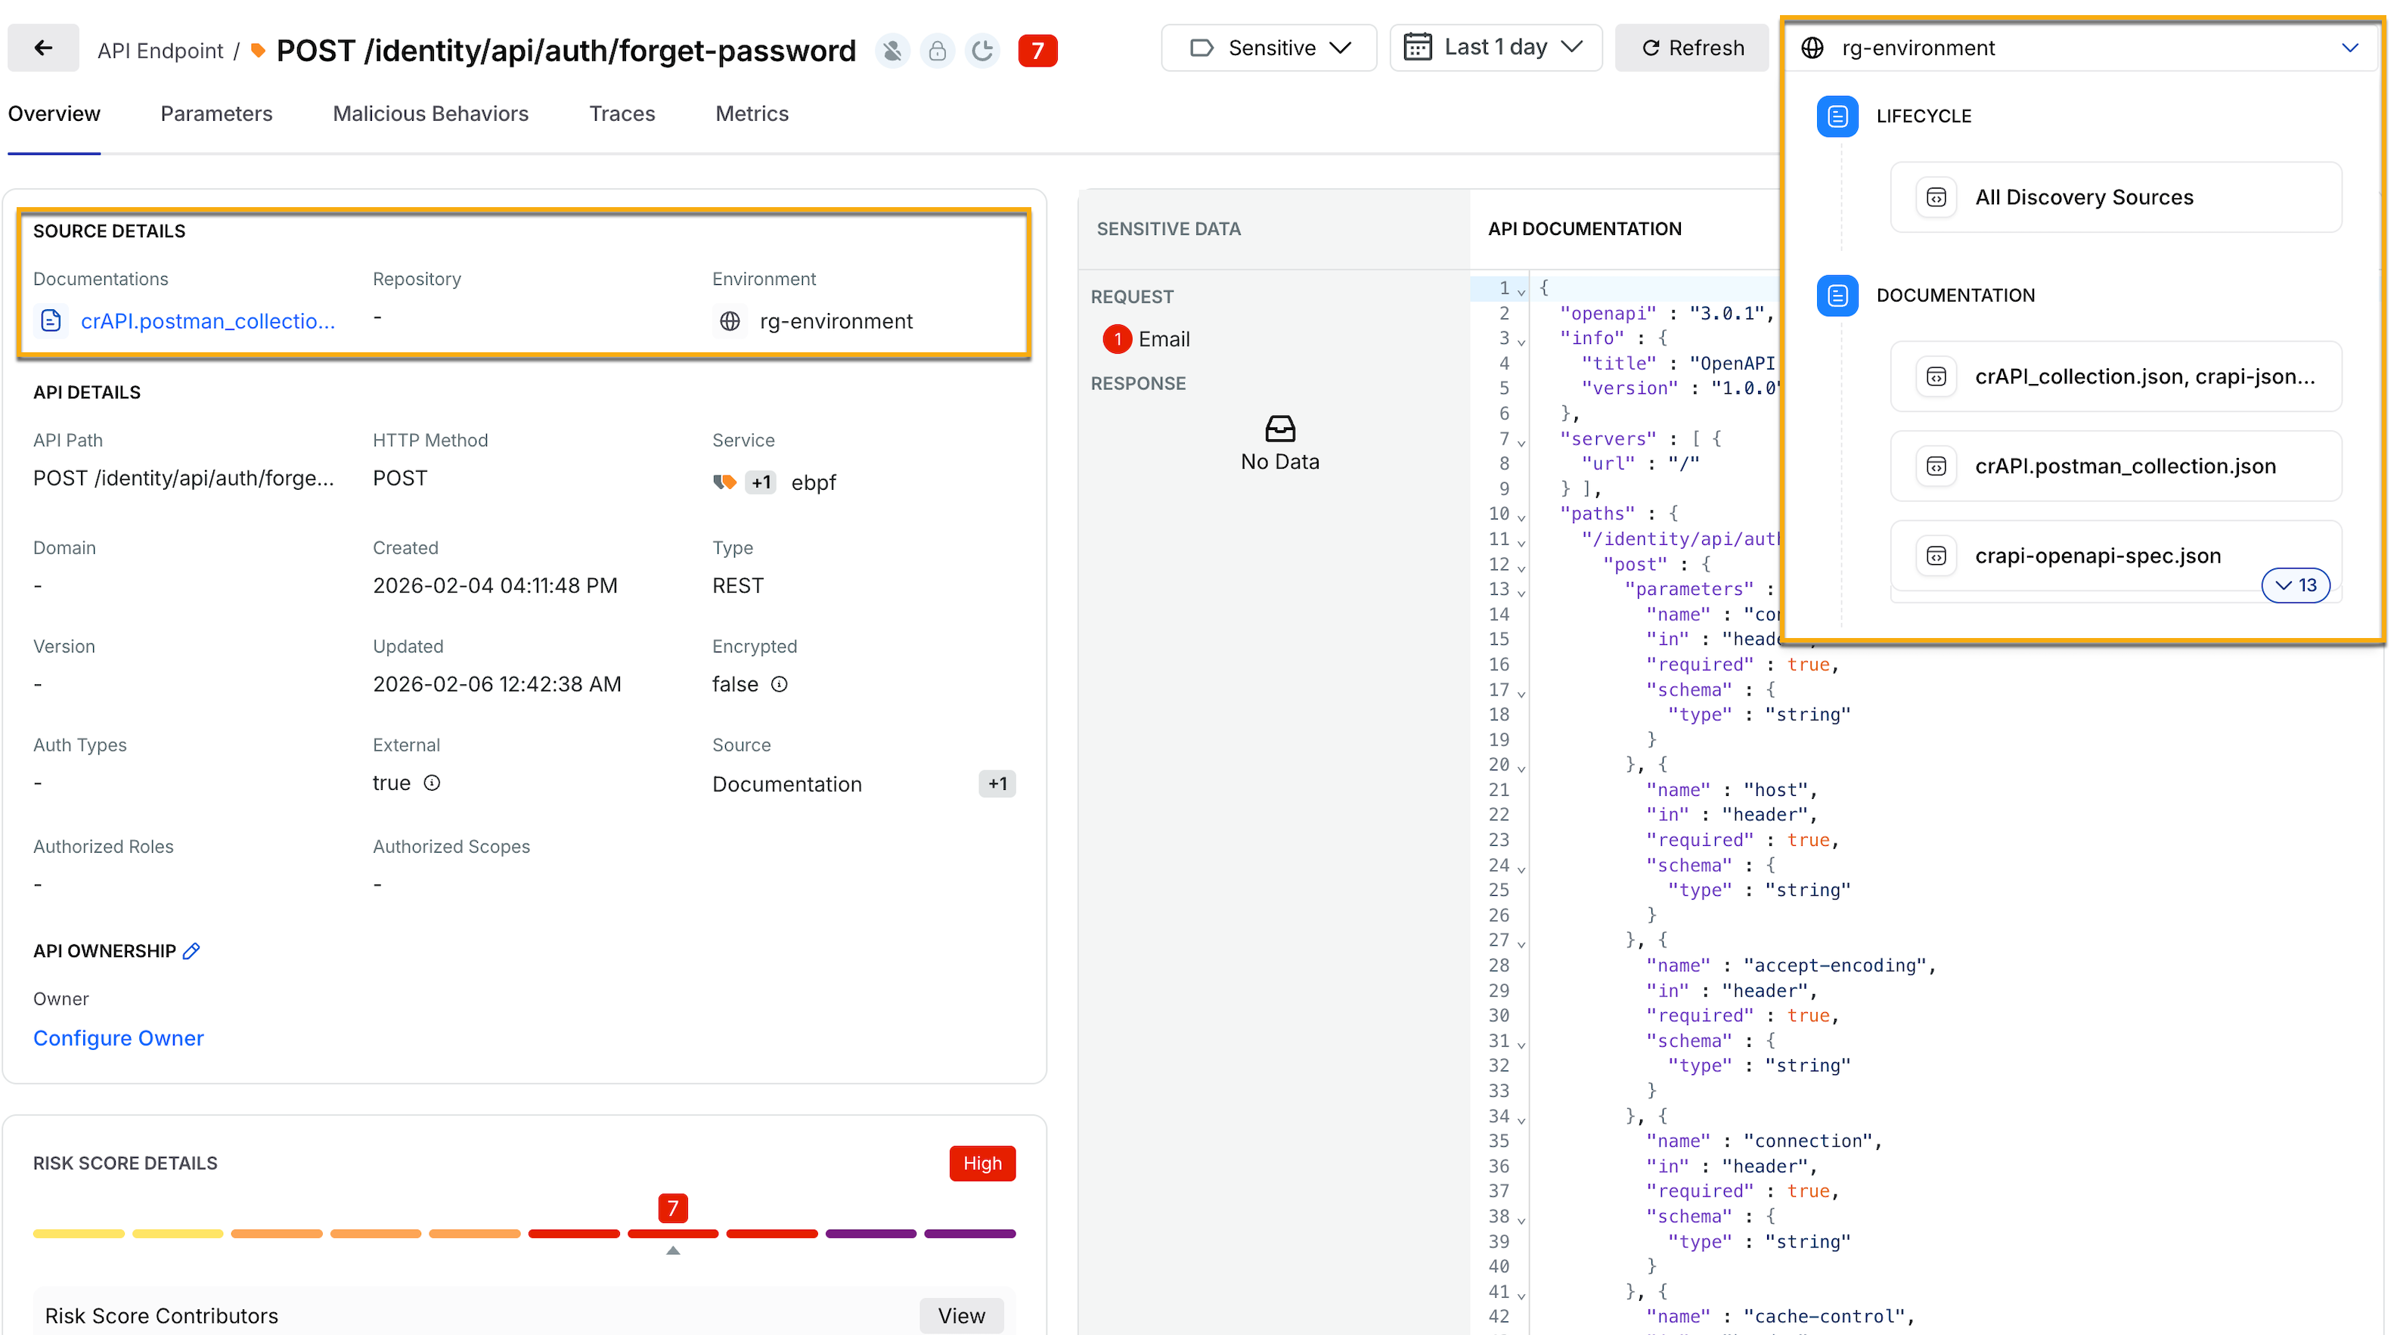Select crAPI_collection.json, crapi-json option
2400x1335 pixels.
[2116, 376]
